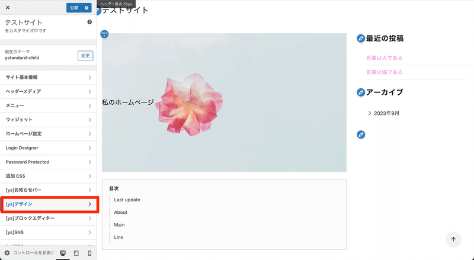Open archive 2023年9月
474x260 pixels.
[387, 113]
